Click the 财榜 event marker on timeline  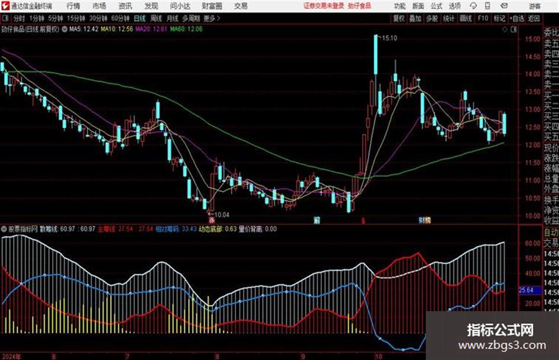click(x=425, y=220)
